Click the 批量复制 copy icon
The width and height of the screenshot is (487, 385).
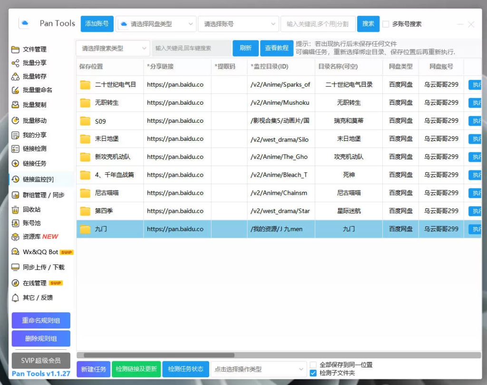tap(15, 105)
